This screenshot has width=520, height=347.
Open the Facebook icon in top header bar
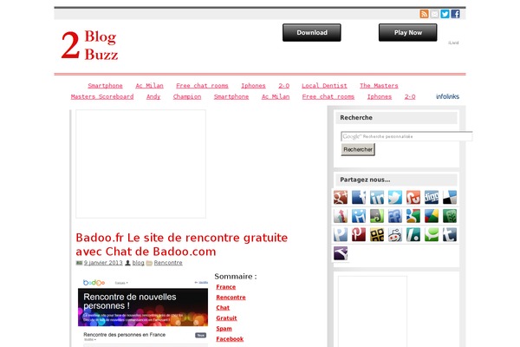tap(455, 14)
